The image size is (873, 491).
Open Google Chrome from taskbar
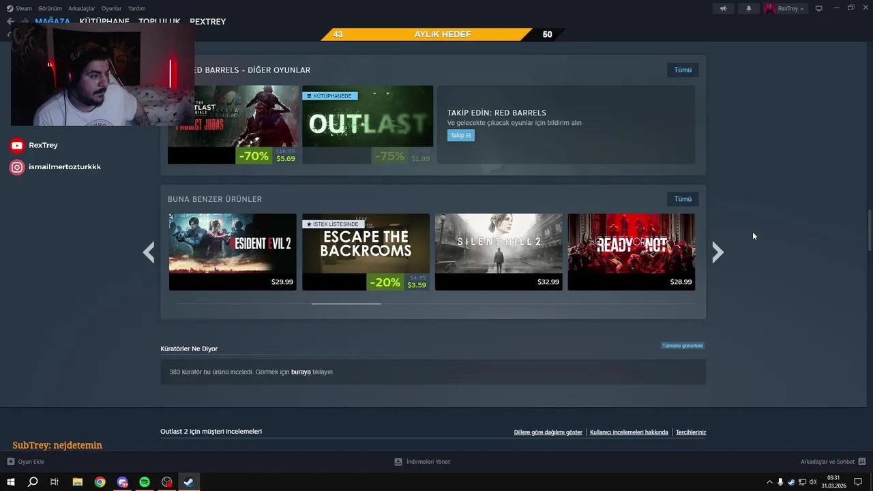[x=100, y=482]
